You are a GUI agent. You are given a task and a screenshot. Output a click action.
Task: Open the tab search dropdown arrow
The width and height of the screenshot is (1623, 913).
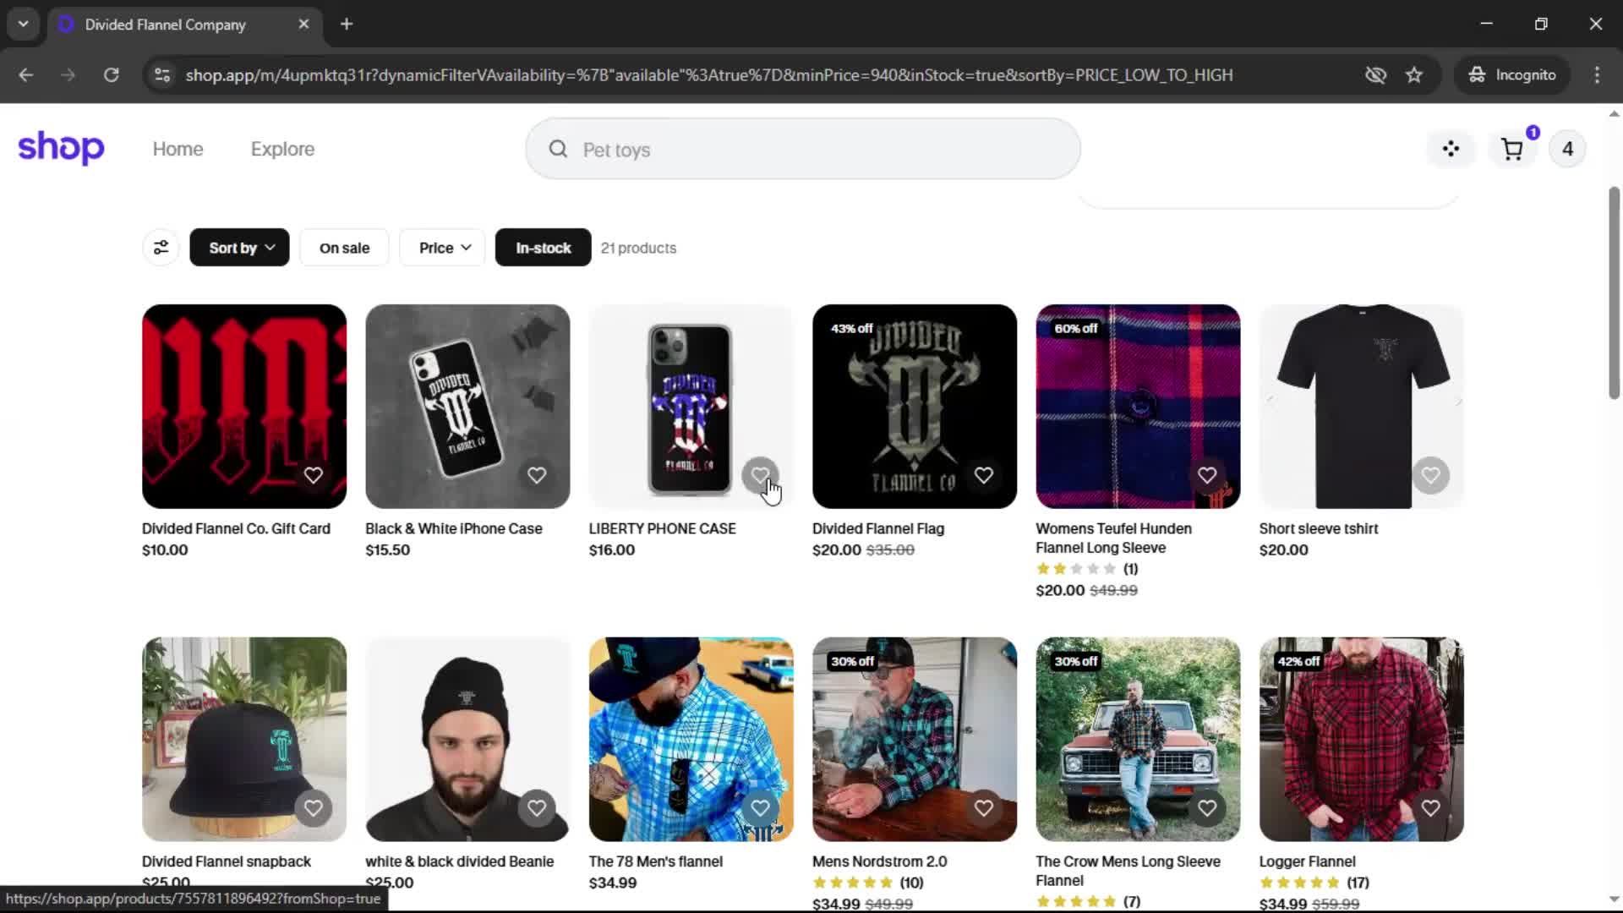24,25
